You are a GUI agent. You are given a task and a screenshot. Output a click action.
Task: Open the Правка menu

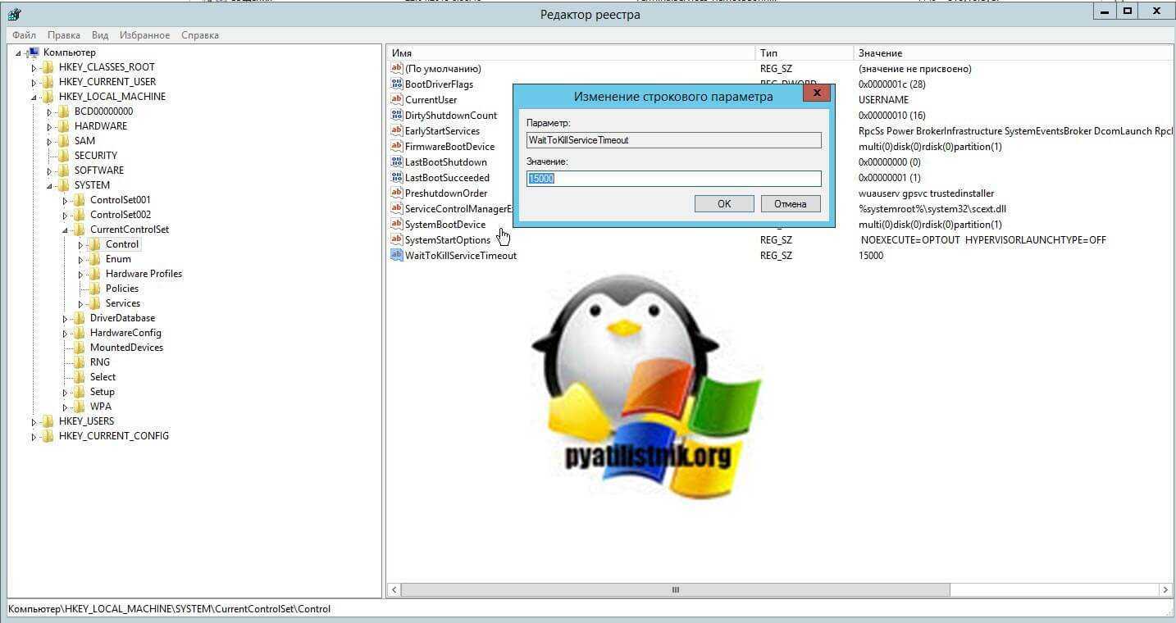tap(64, 35)
